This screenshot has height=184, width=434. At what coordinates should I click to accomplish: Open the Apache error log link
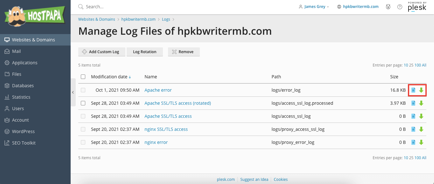tap(158, 90)
